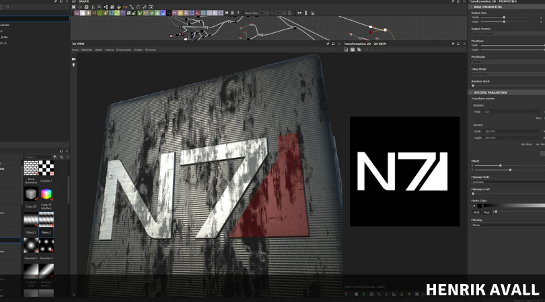Click the filter icon next to Library search
The height and width of the screenshot is (302, 545).
coord(55,157)
